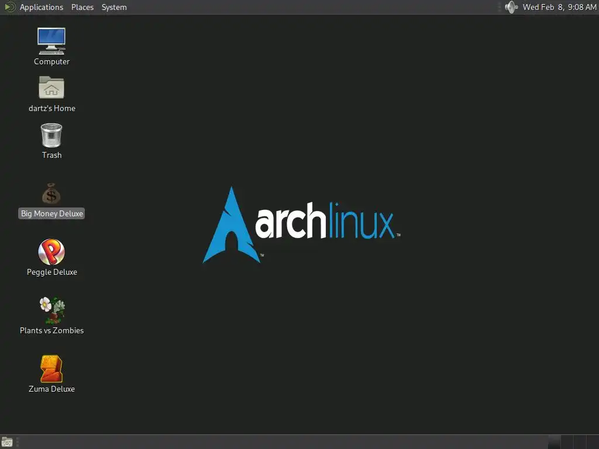Select the Trash bin icon
599x449 pixels.
click(51, 135)
